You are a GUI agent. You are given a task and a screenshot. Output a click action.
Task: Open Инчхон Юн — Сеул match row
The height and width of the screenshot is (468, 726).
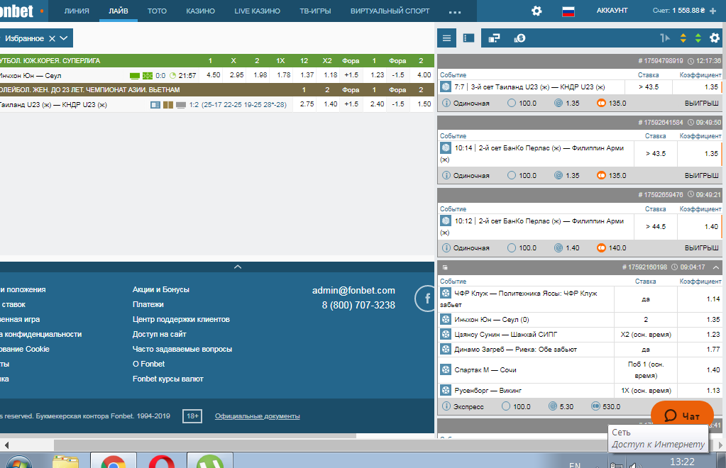click(x=31, y=75)
